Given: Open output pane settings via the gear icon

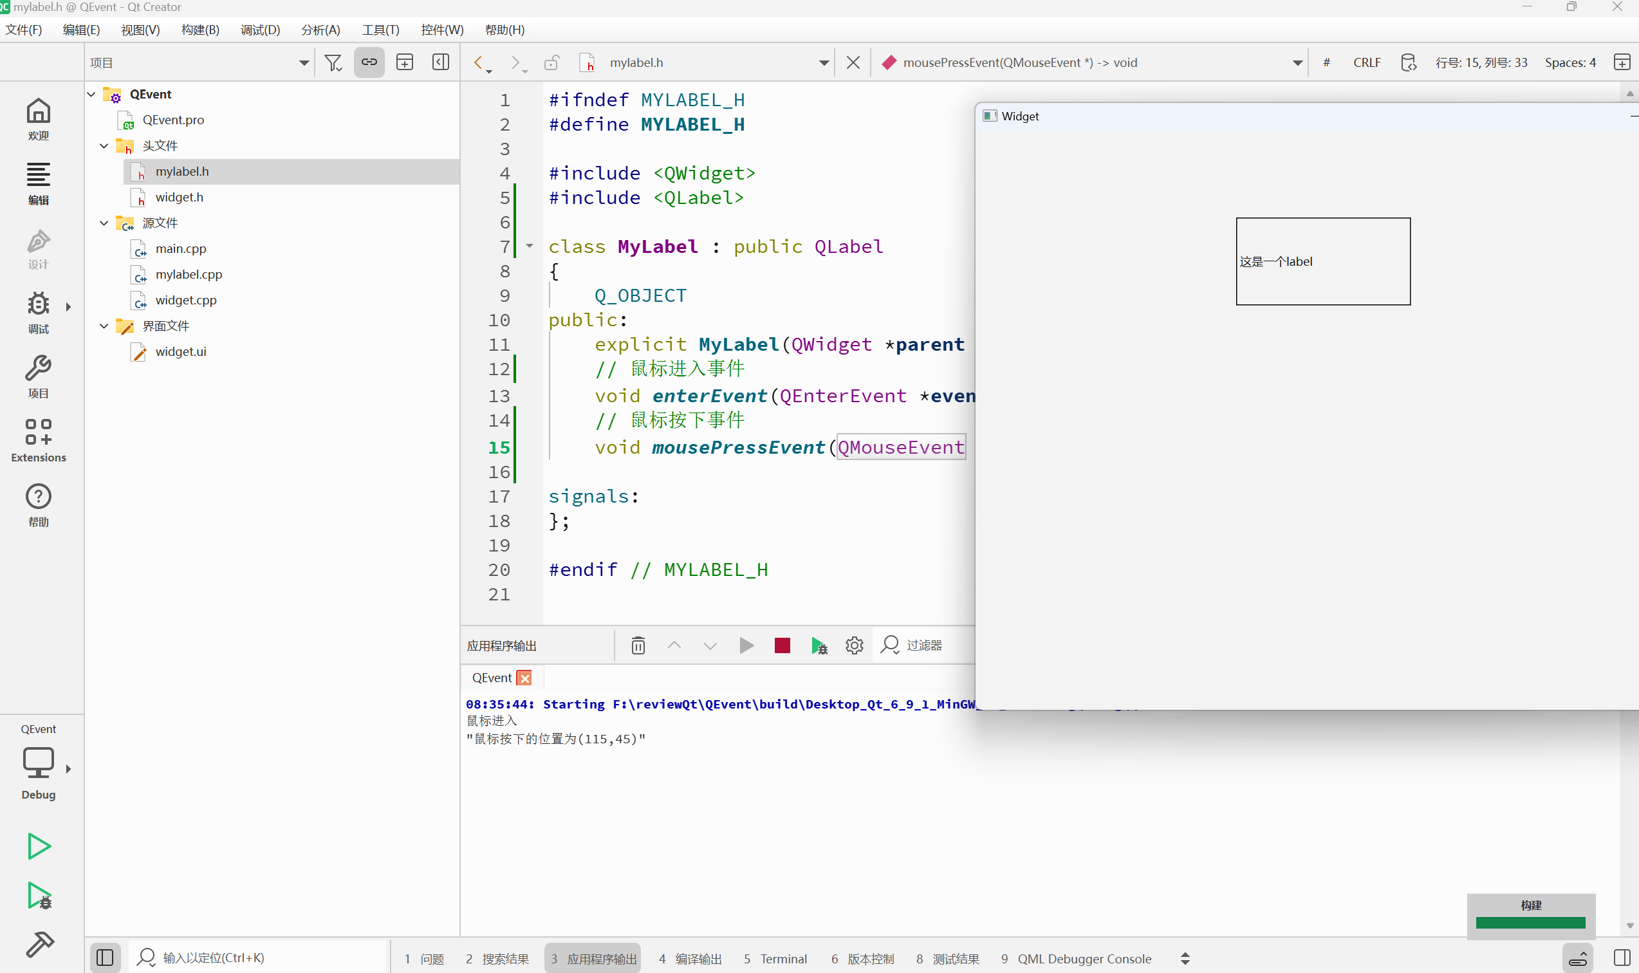Looking at the screenshot, I should click(853, 646).
